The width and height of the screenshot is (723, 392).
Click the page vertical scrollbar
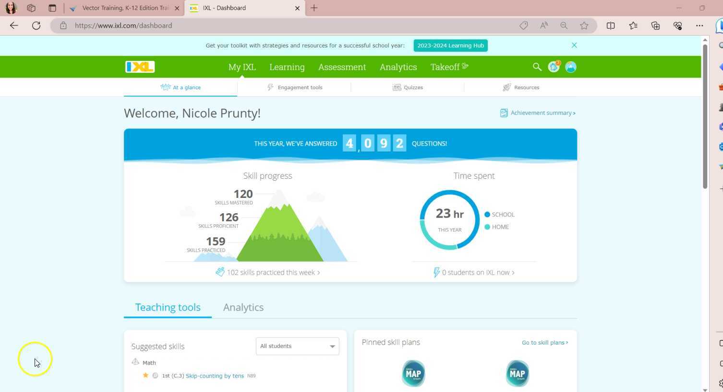point(705,115)
